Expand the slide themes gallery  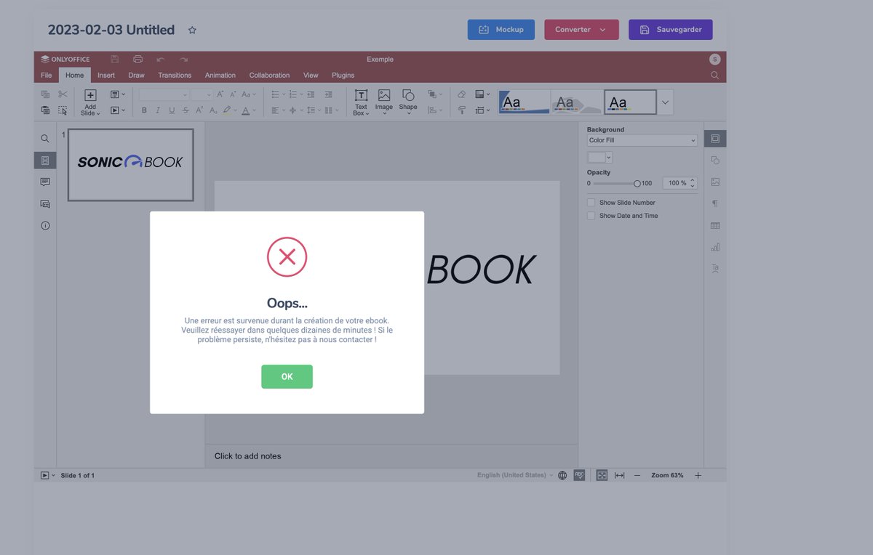click(665, 102)
